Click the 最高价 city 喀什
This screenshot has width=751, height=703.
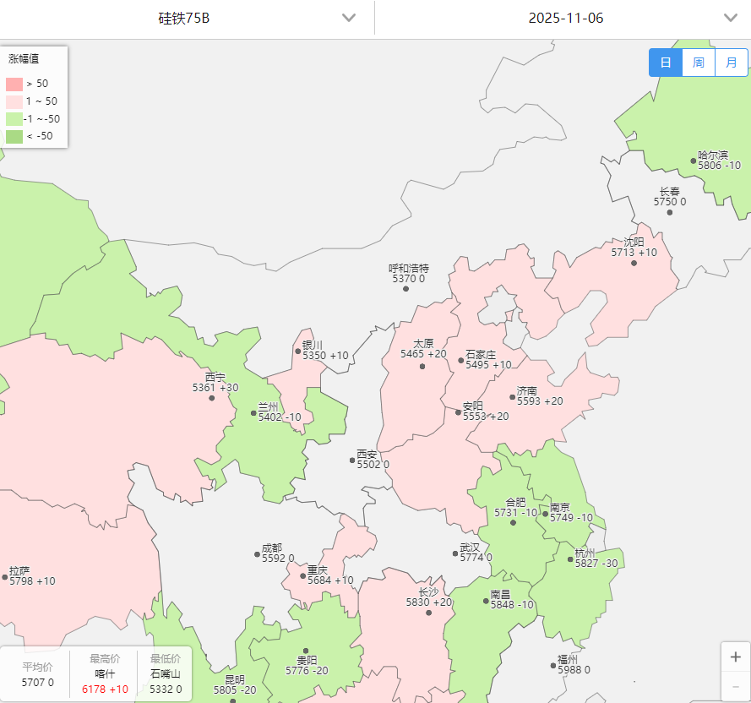pos(105,674)
